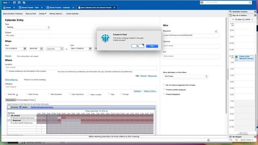Enable the Notify Me checkbox

click(x=6, y=94)
